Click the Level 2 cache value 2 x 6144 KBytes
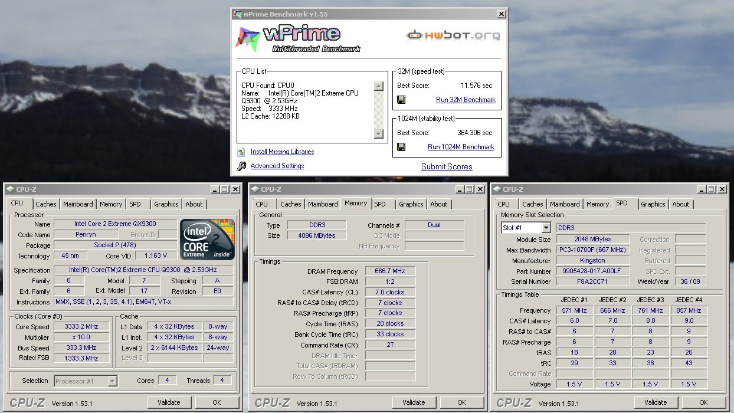This screenshot has width=734, height=413. point(175,348)
